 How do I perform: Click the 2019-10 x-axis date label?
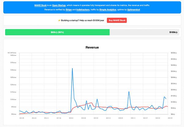point(108,118)
